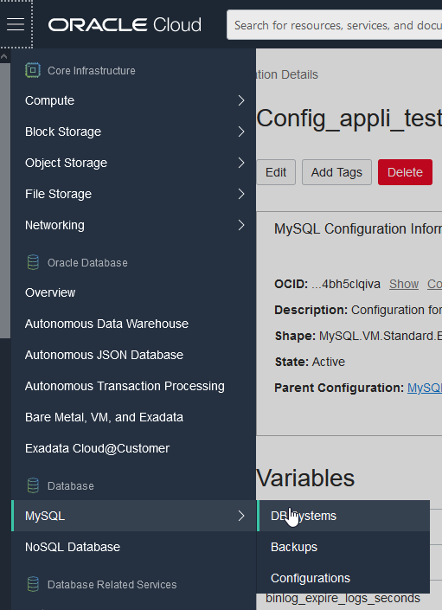Open MySQL Backups submenu item
This screenshot has width=442, height=610.
343,547
